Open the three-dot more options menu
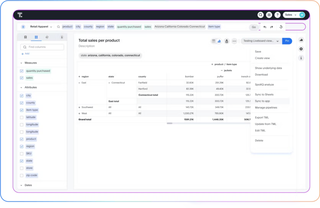The width and height of the screenshot is (320, 208). coord(235,41)
